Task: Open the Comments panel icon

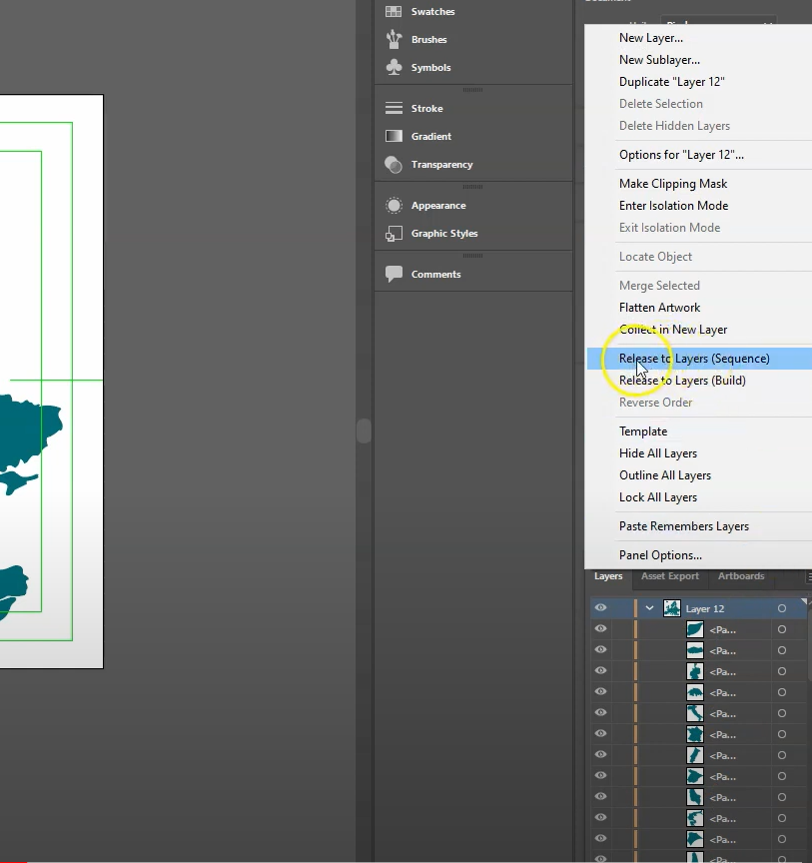Action: (394, 275)
